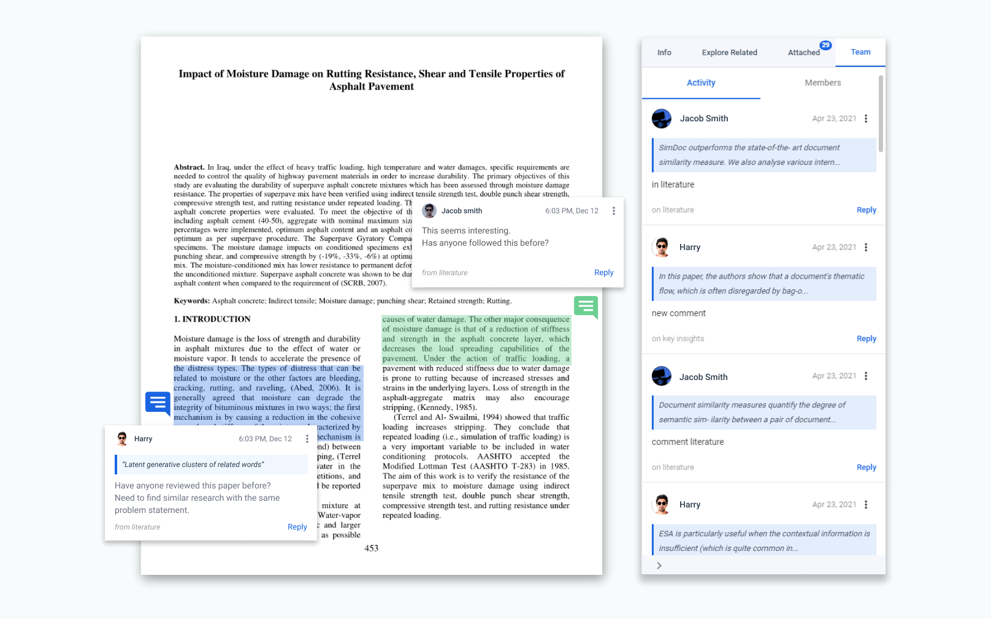
Task: Click 'on key insights' label
Action: (x=678, y=339)
